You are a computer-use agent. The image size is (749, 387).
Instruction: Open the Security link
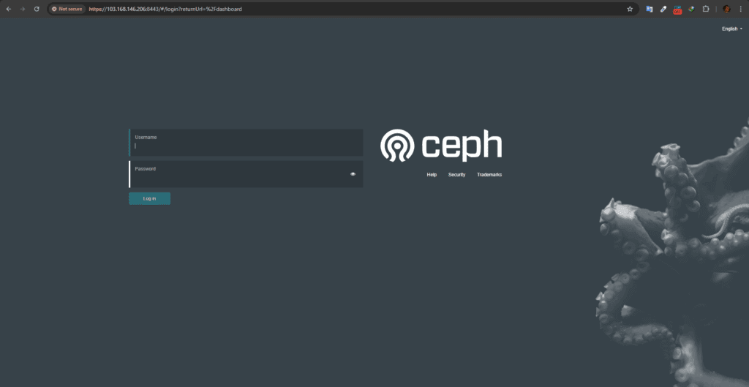pos(456,175)
